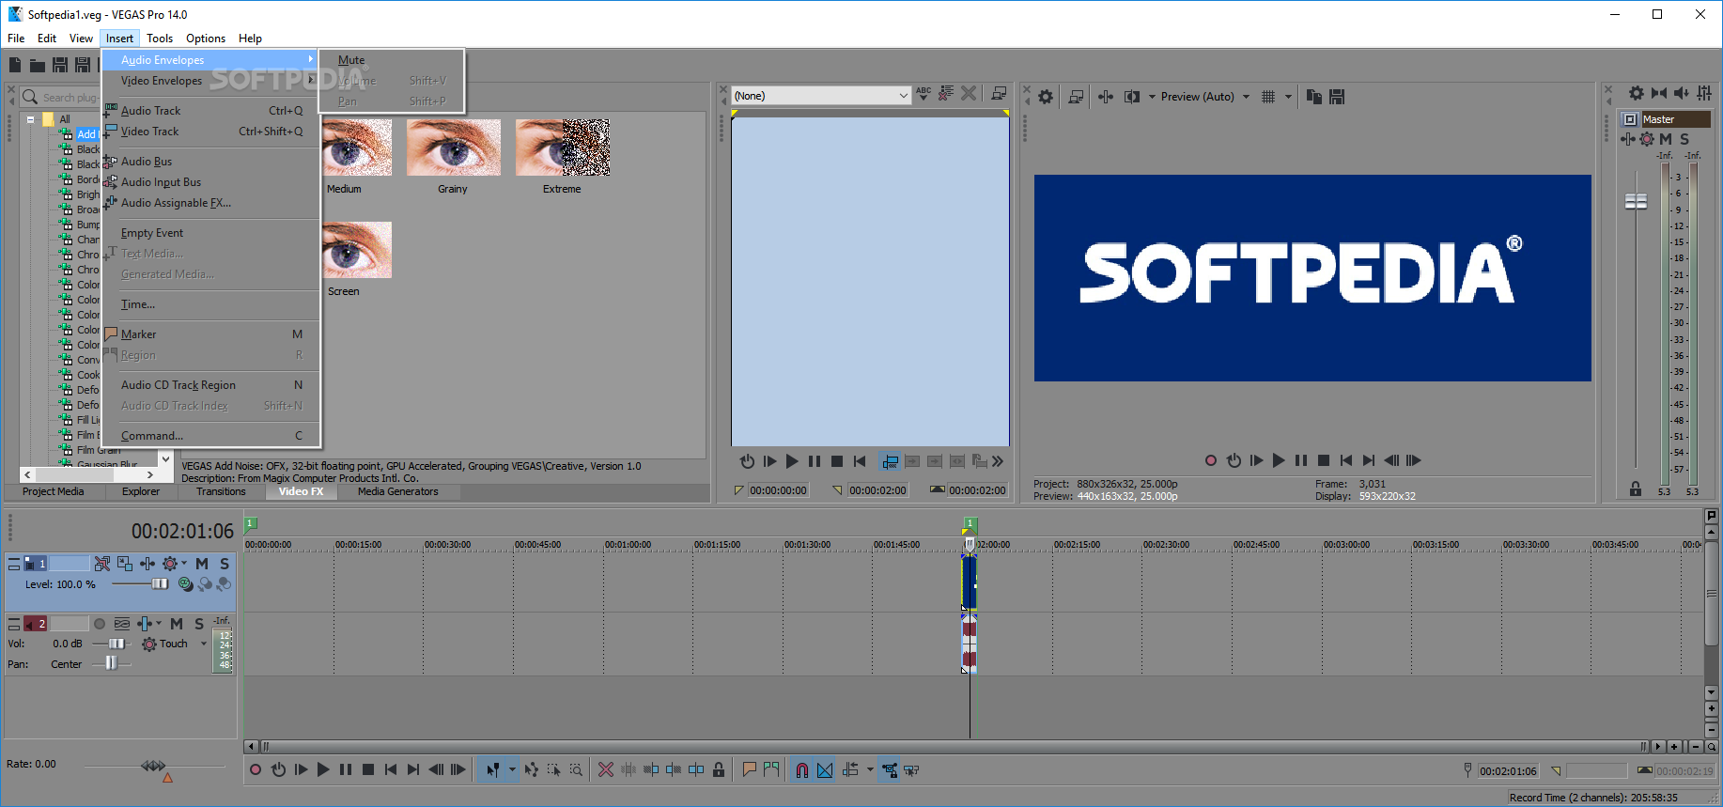Click Empty Event in Insert menu
Viewport: 1723px width, 807px height.
pyautogui.click(x=210, y=233)
